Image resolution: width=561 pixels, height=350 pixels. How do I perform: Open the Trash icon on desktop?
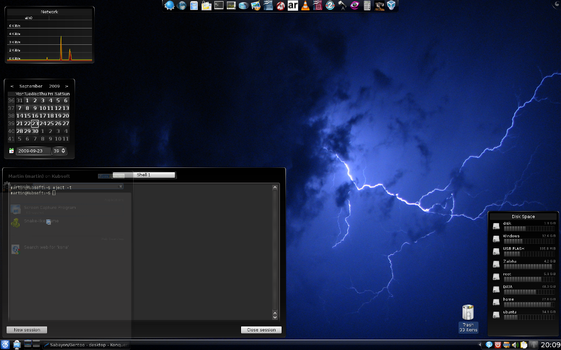click(468, 313)
